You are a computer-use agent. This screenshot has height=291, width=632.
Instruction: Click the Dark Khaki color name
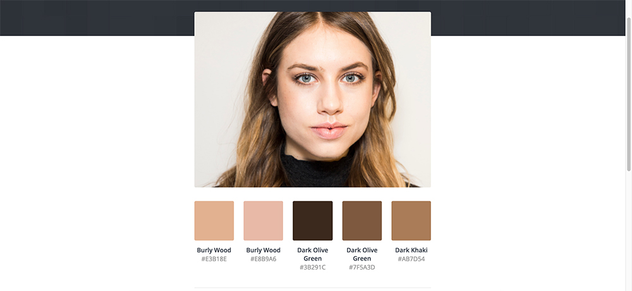[411, 251]
